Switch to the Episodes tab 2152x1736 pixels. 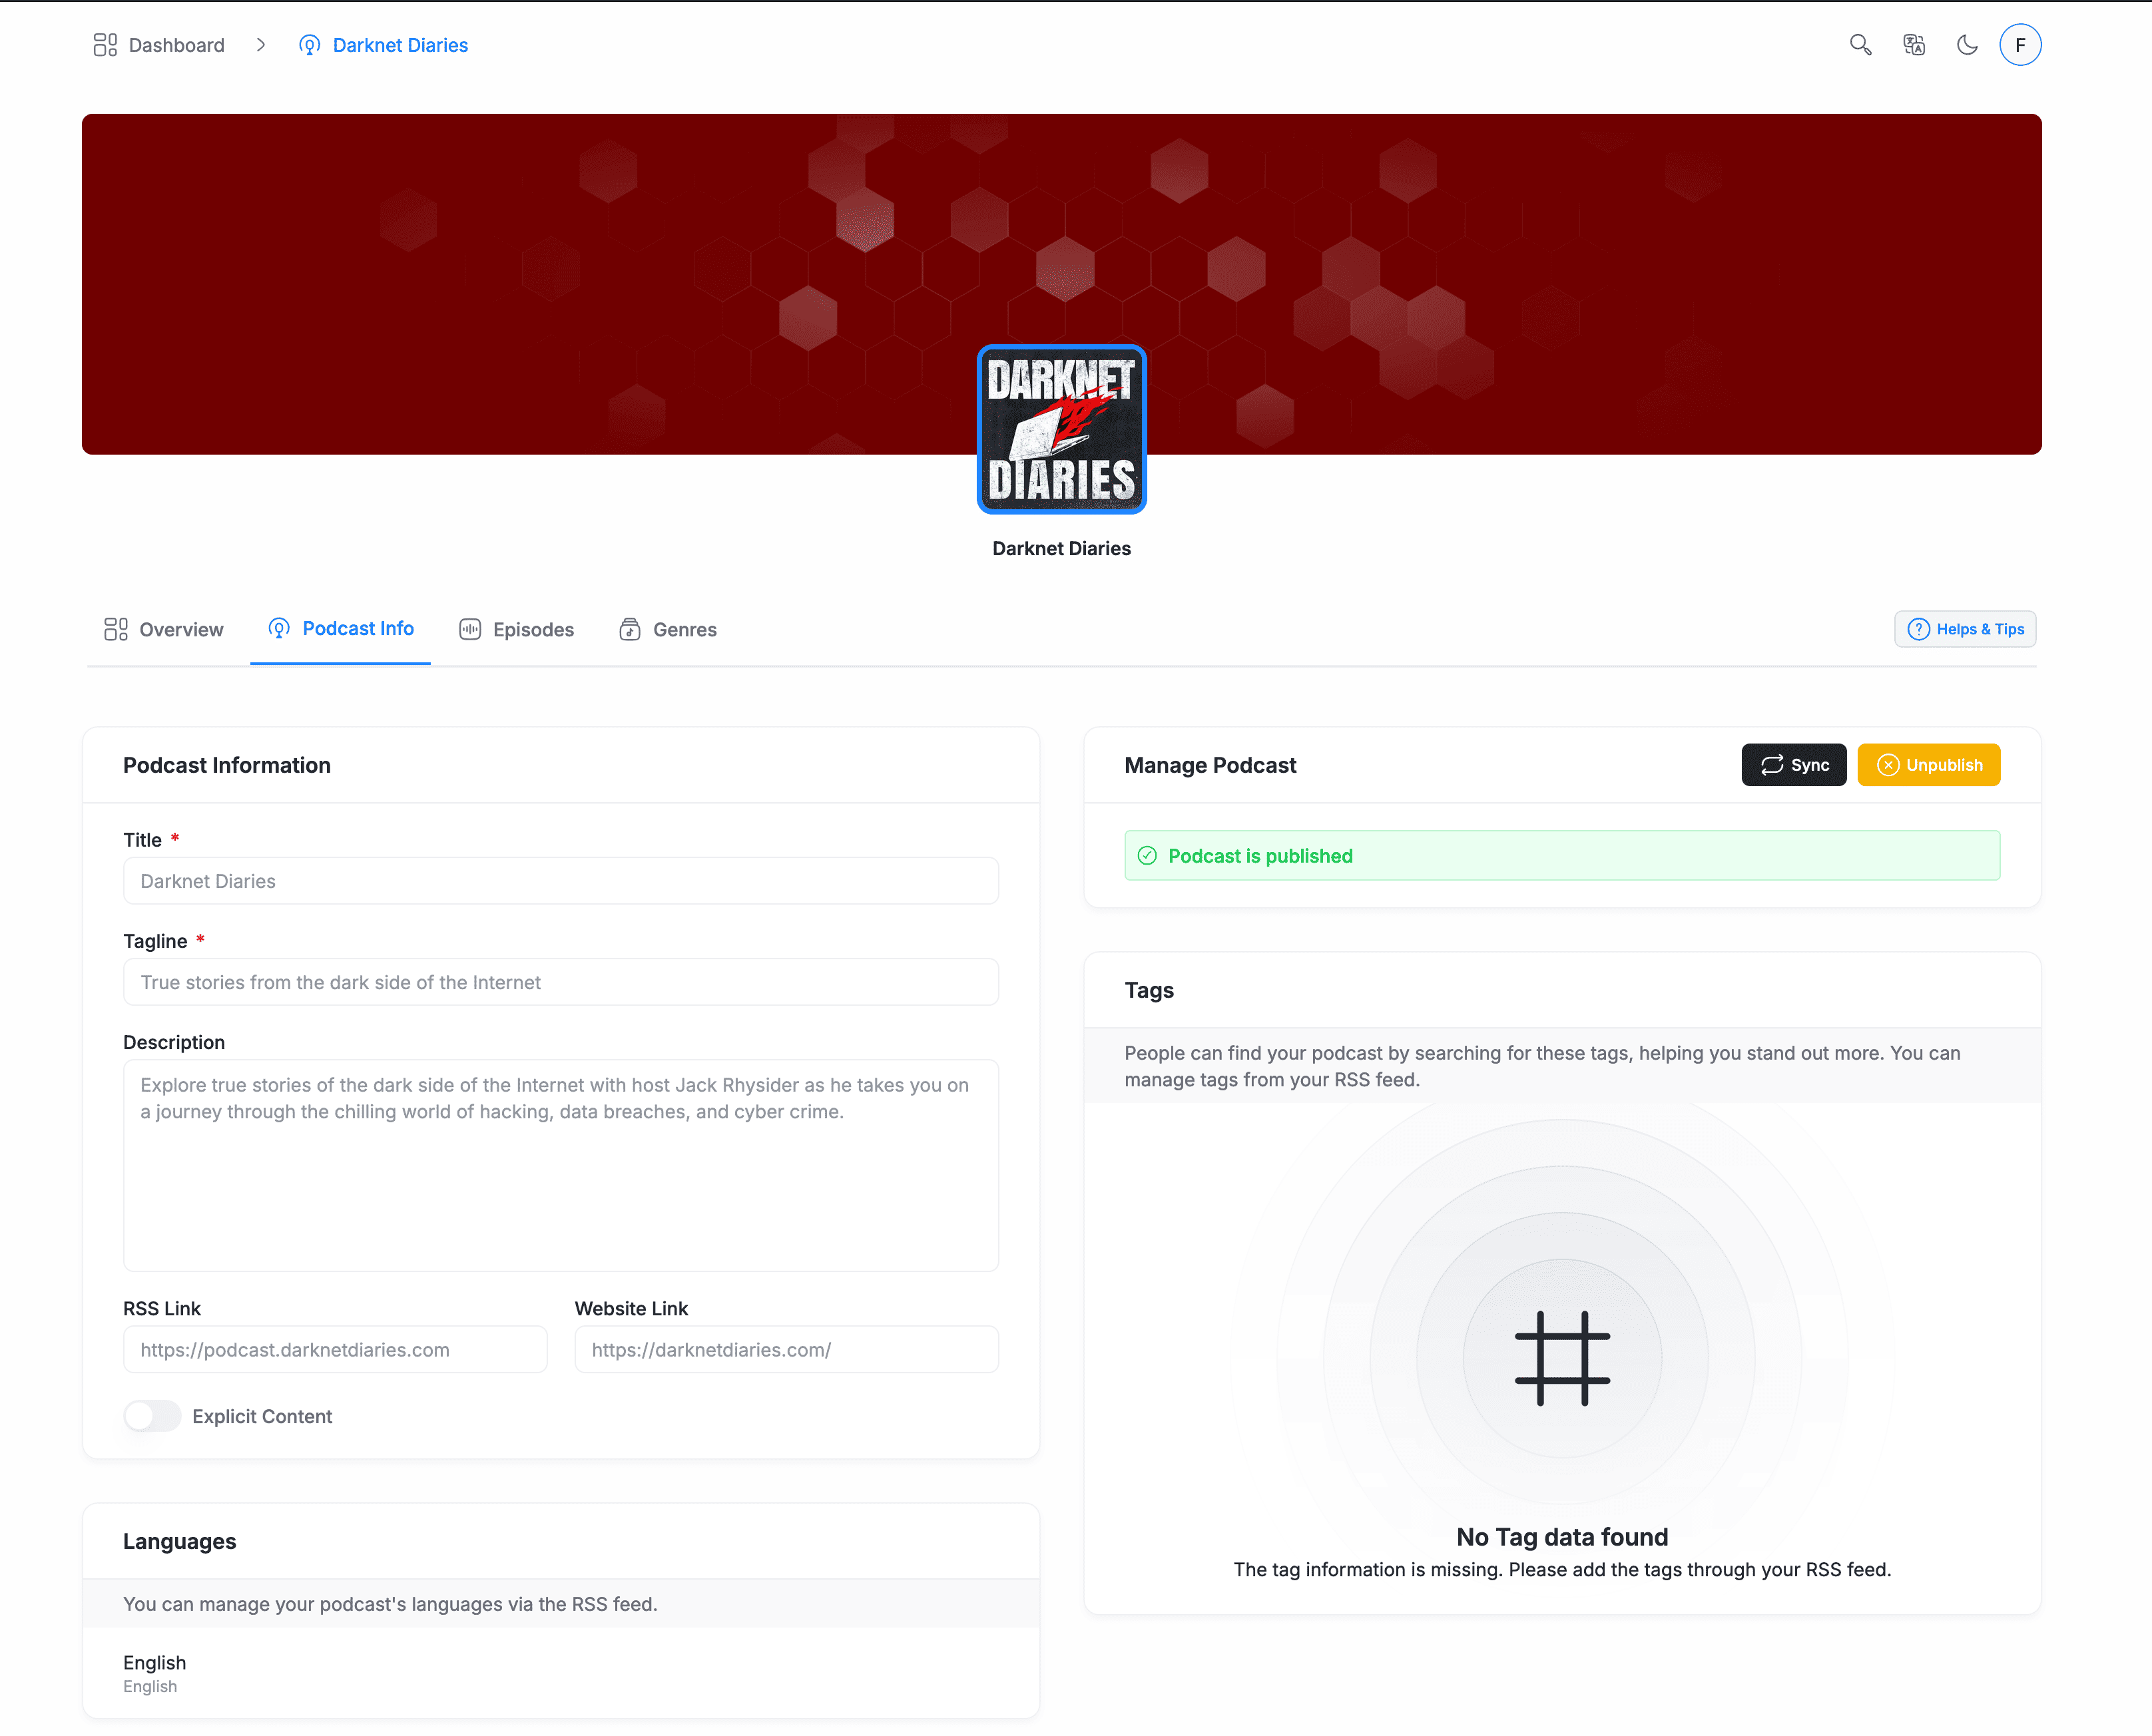coord(516,629)
